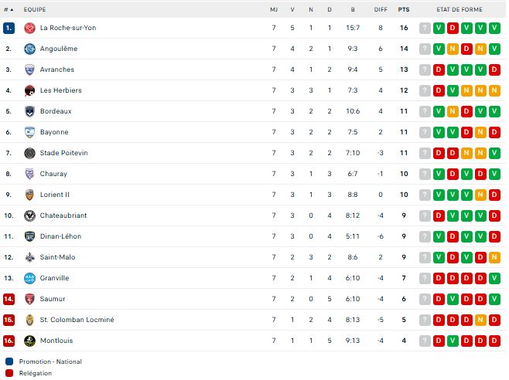
Task: Click the Montlouis club crest
Action: (x=29, y=341)
